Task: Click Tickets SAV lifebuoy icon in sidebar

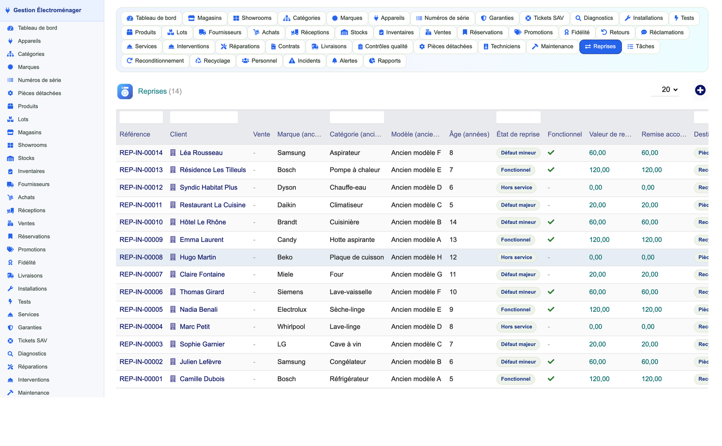Action: pyautogui.click(x=10, y=341)
